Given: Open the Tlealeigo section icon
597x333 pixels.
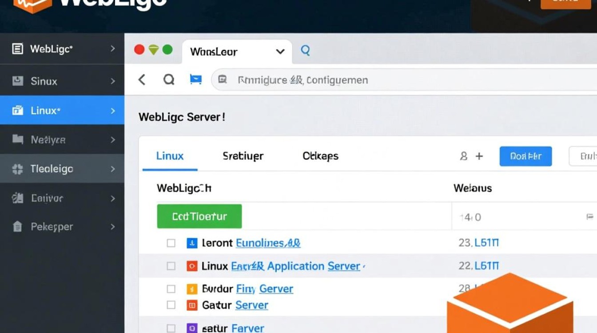Looking at the screenshot, I should (x=17, y=169).
